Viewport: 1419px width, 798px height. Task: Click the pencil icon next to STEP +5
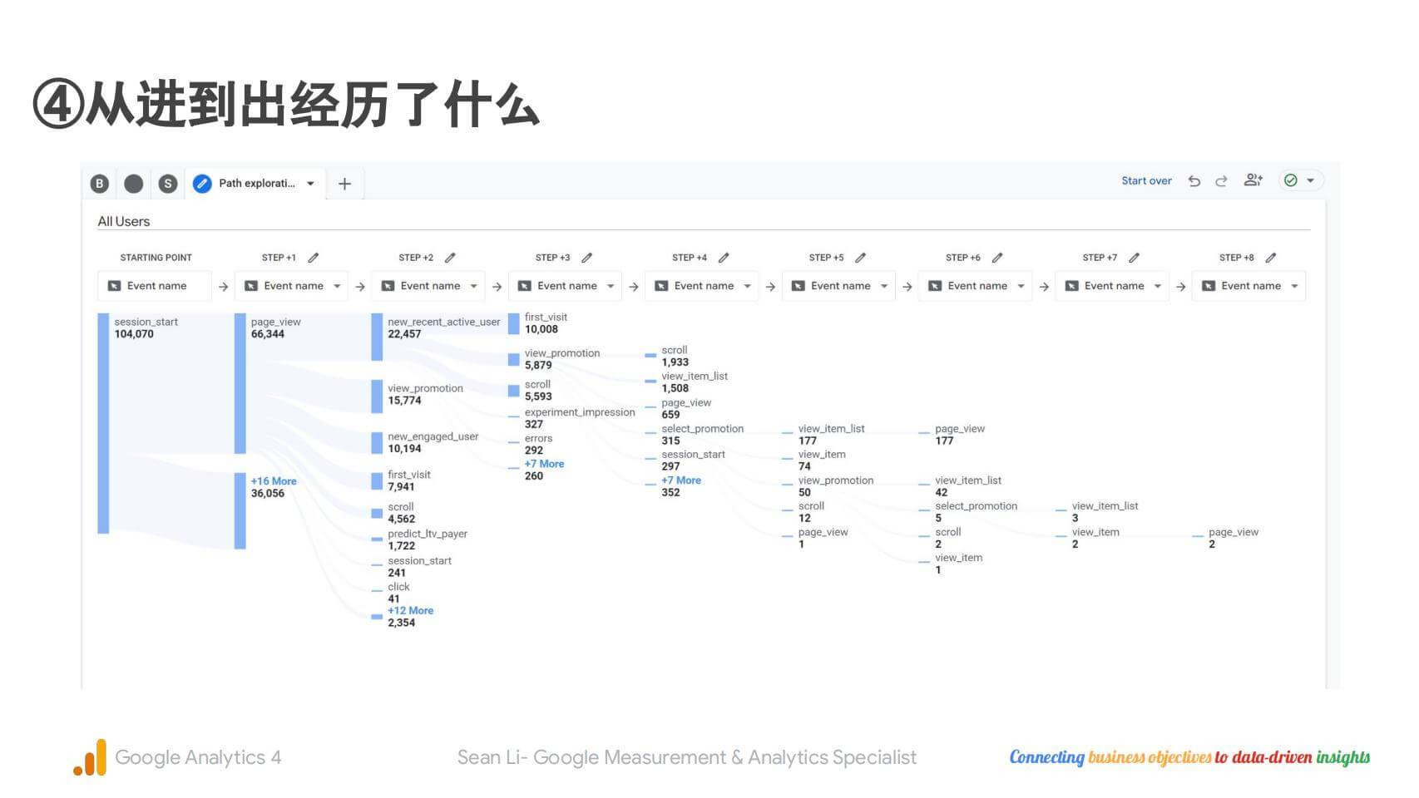(x=861, y=258)
